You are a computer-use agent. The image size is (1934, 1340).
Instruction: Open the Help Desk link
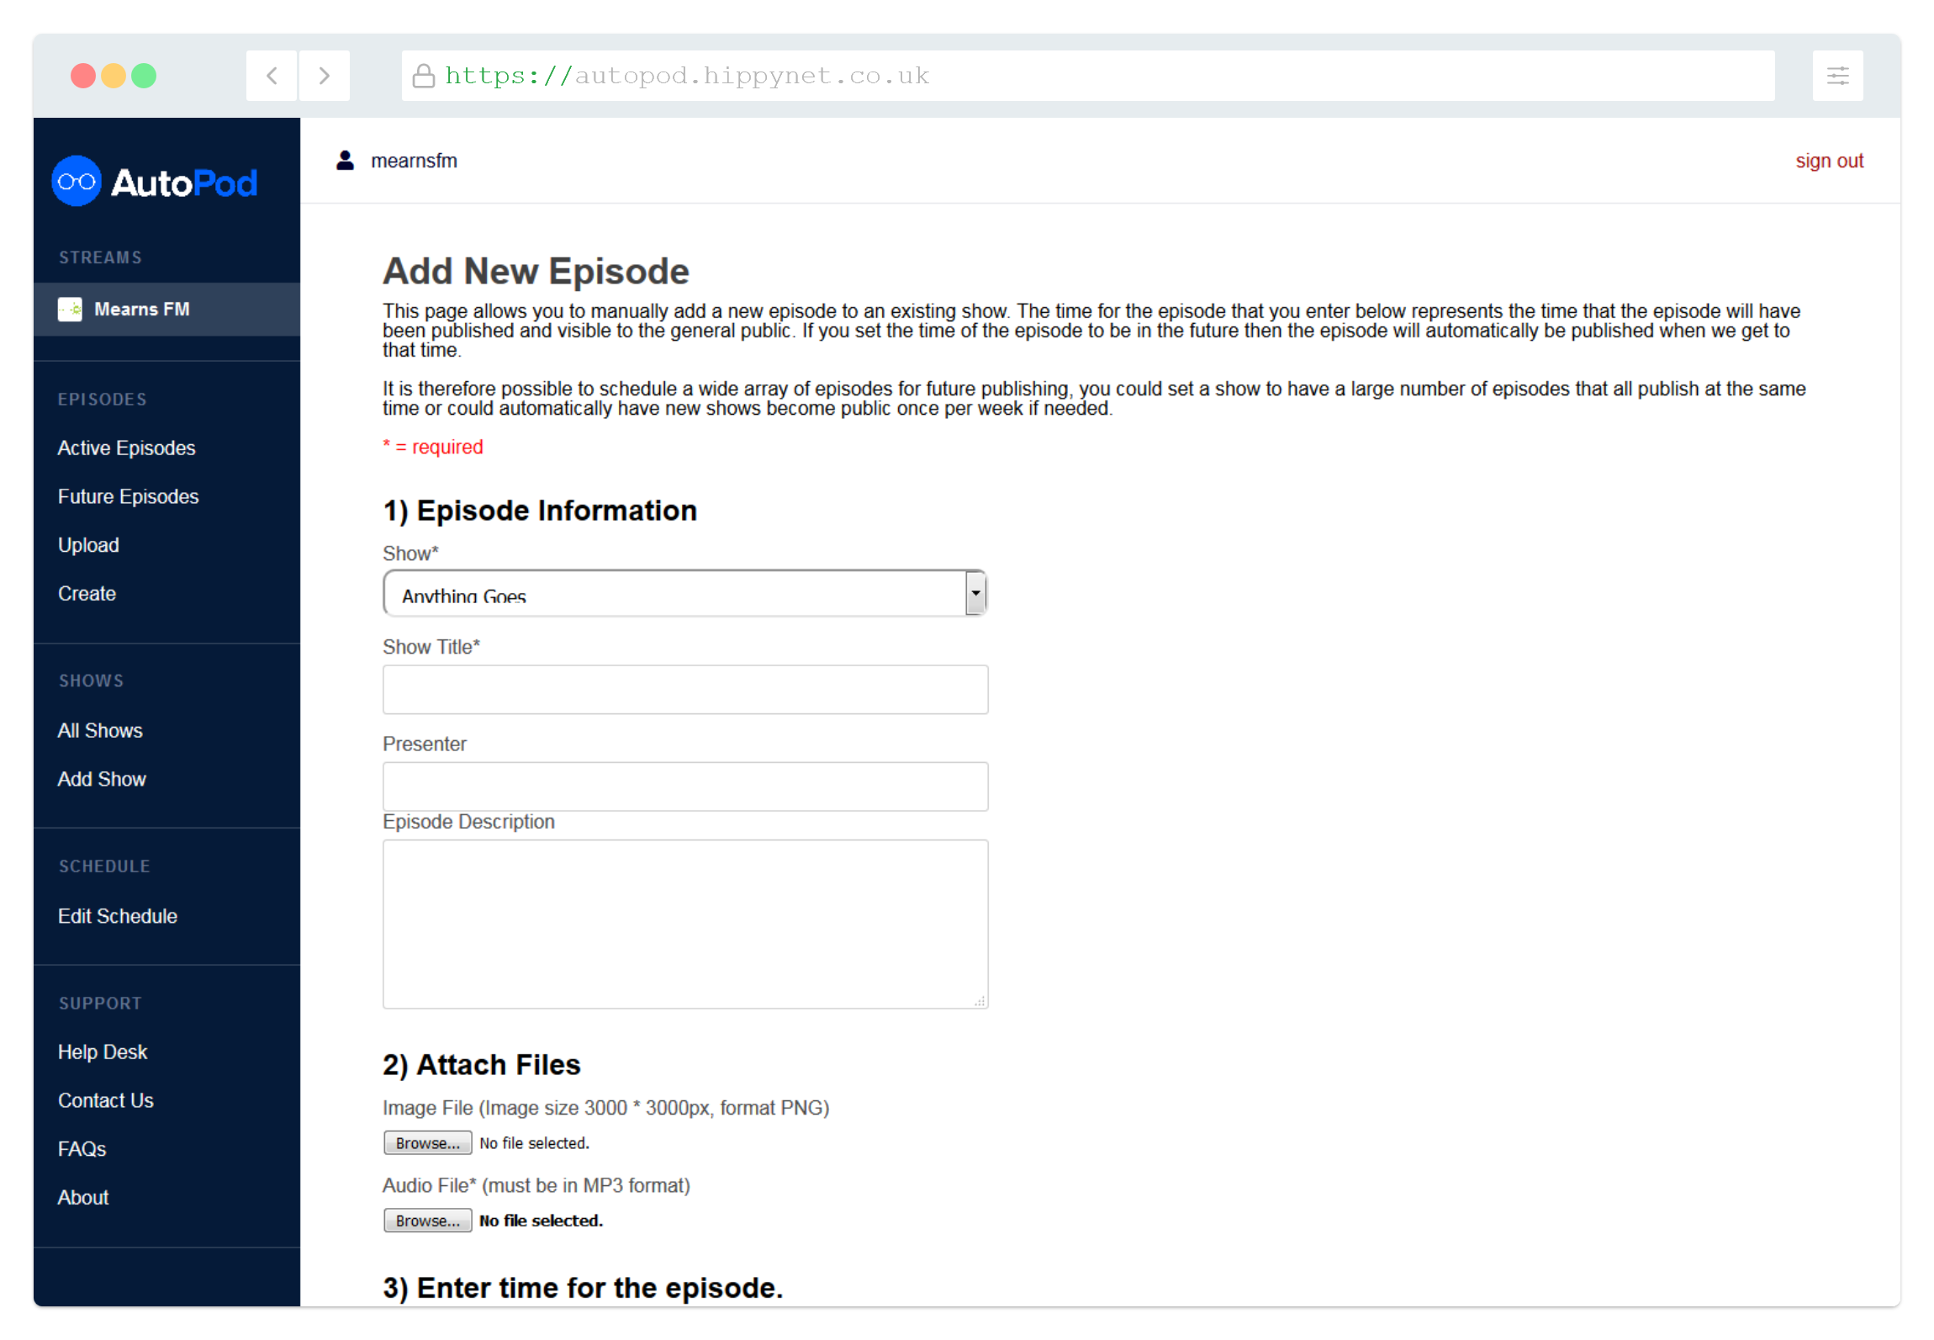tap(103, 1051)
